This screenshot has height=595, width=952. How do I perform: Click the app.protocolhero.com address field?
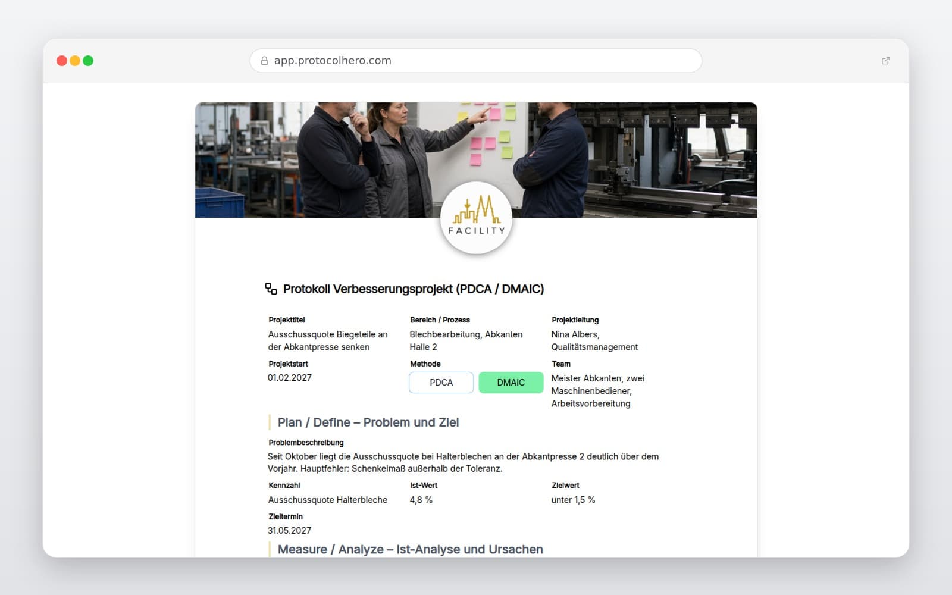(x=476, y=61)
